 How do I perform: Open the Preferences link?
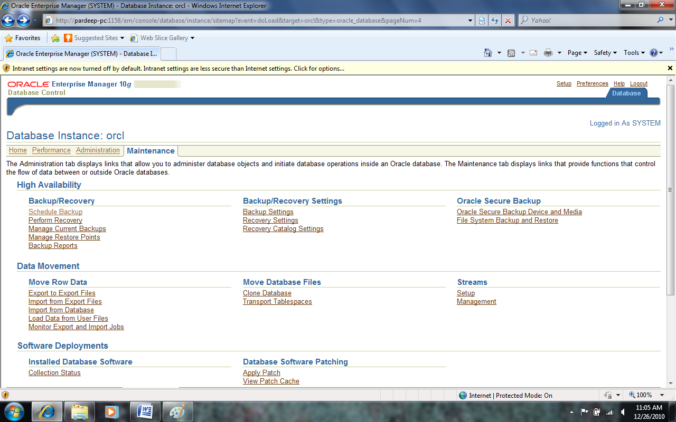[x=593, y=84]
